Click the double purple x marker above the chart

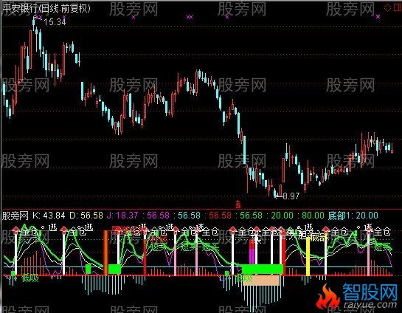pyautogui.click(x=190, y=17)
